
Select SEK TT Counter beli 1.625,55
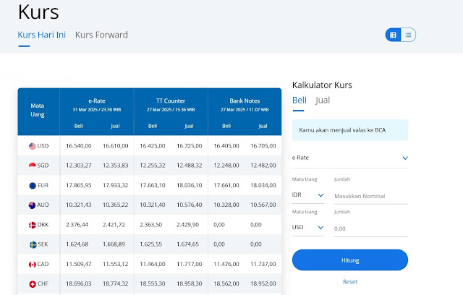(150, 244)
